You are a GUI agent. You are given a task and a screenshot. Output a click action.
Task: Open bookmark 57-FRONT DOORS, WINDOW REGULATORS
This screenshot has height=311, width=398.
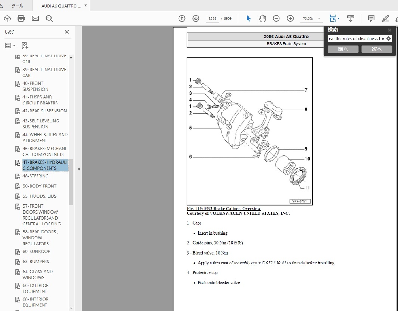tap(42, 215)
